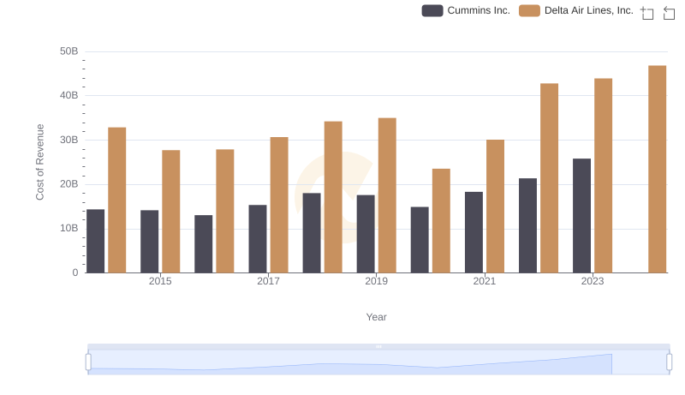This screenshot has height=395, width=685.
Task: Click the Cummins bar for 2014
Action: pos(95,241)
